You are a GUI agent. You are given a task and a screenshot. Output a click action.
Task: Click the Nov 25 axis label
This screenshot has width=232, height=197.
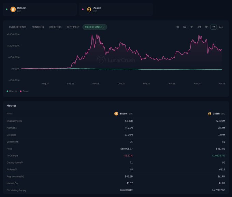(x=96, y=84)
